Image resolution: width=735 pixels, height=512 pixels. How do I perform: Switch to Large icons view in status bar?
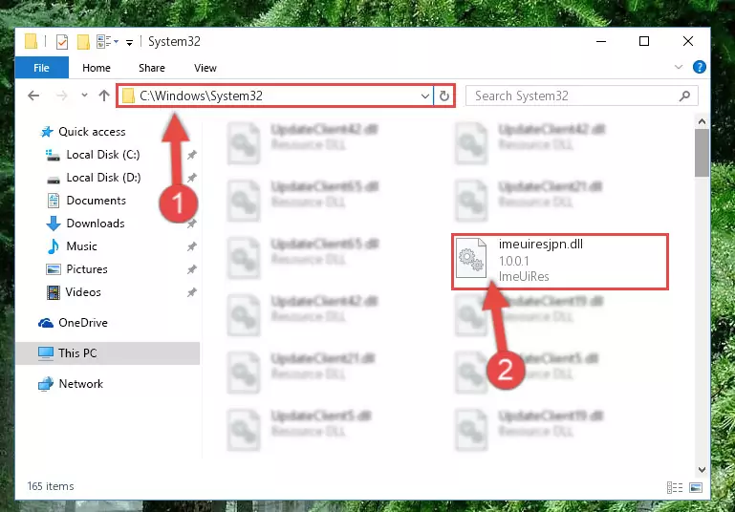point(696,487)
